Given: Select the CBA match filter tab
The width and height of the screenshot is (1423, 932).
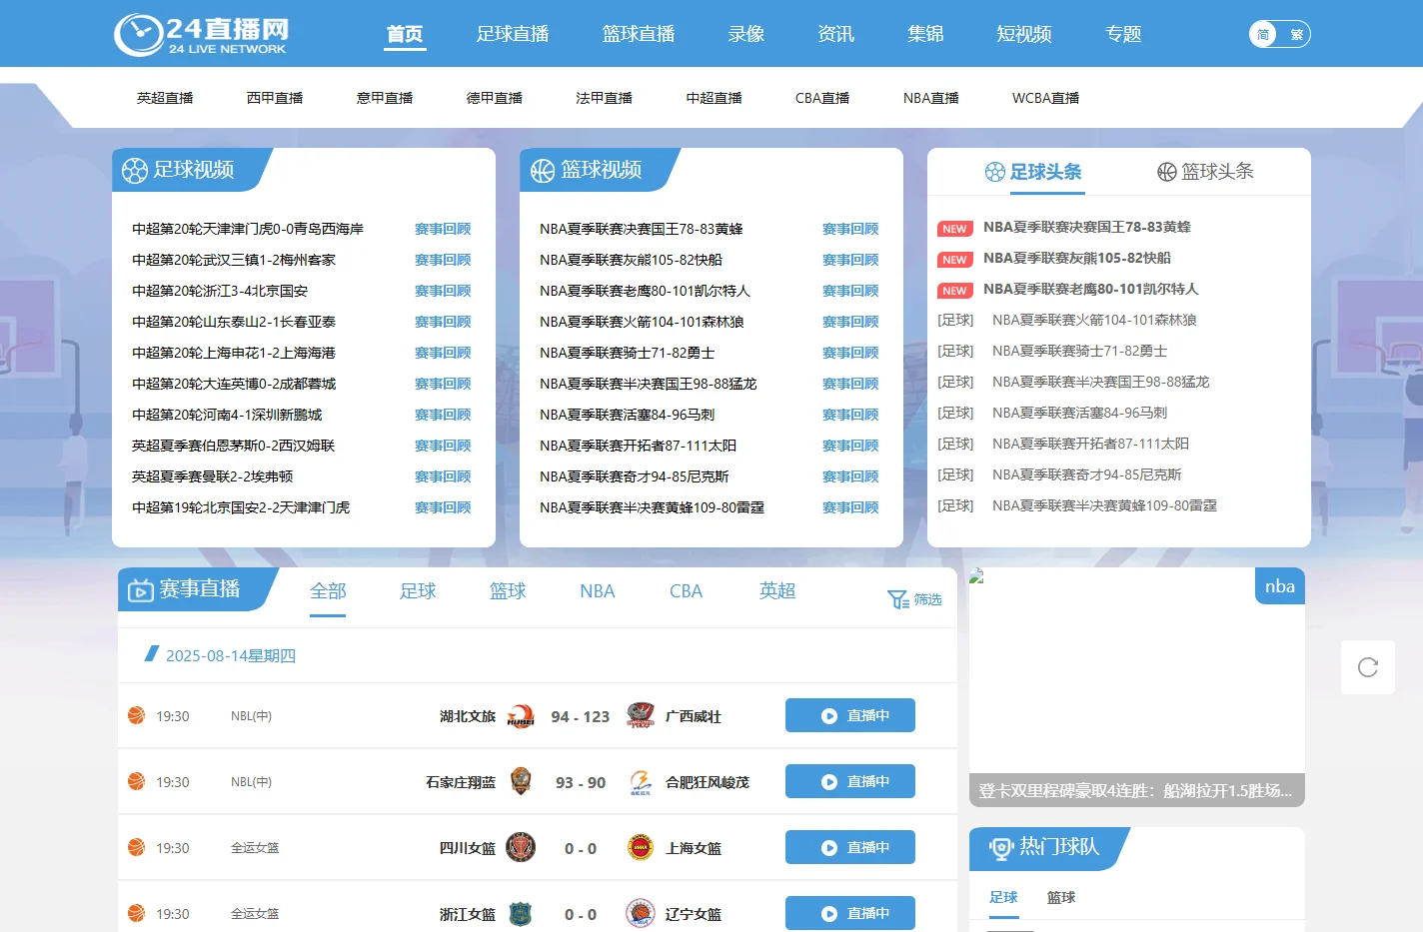Looking at the screenshot, I should click(687, 591).
